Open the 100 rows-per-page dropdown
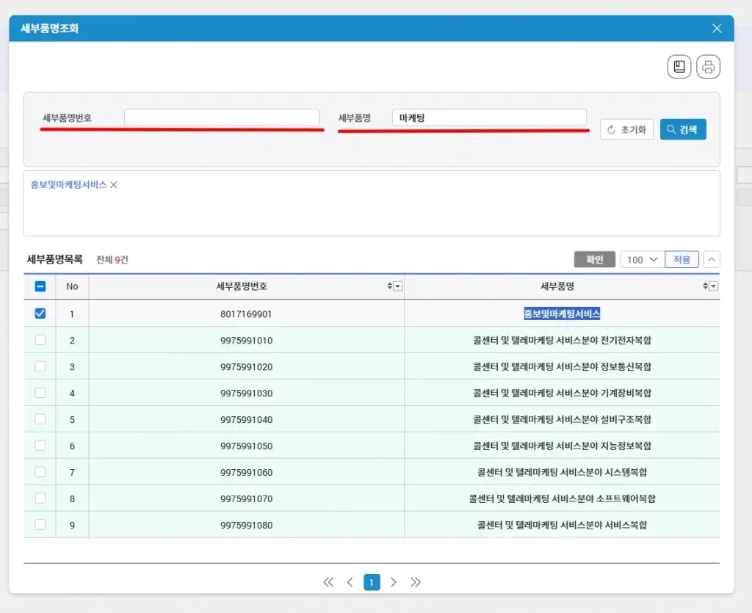This screenshot has height=613, width=752. click(x=642, y=260)
